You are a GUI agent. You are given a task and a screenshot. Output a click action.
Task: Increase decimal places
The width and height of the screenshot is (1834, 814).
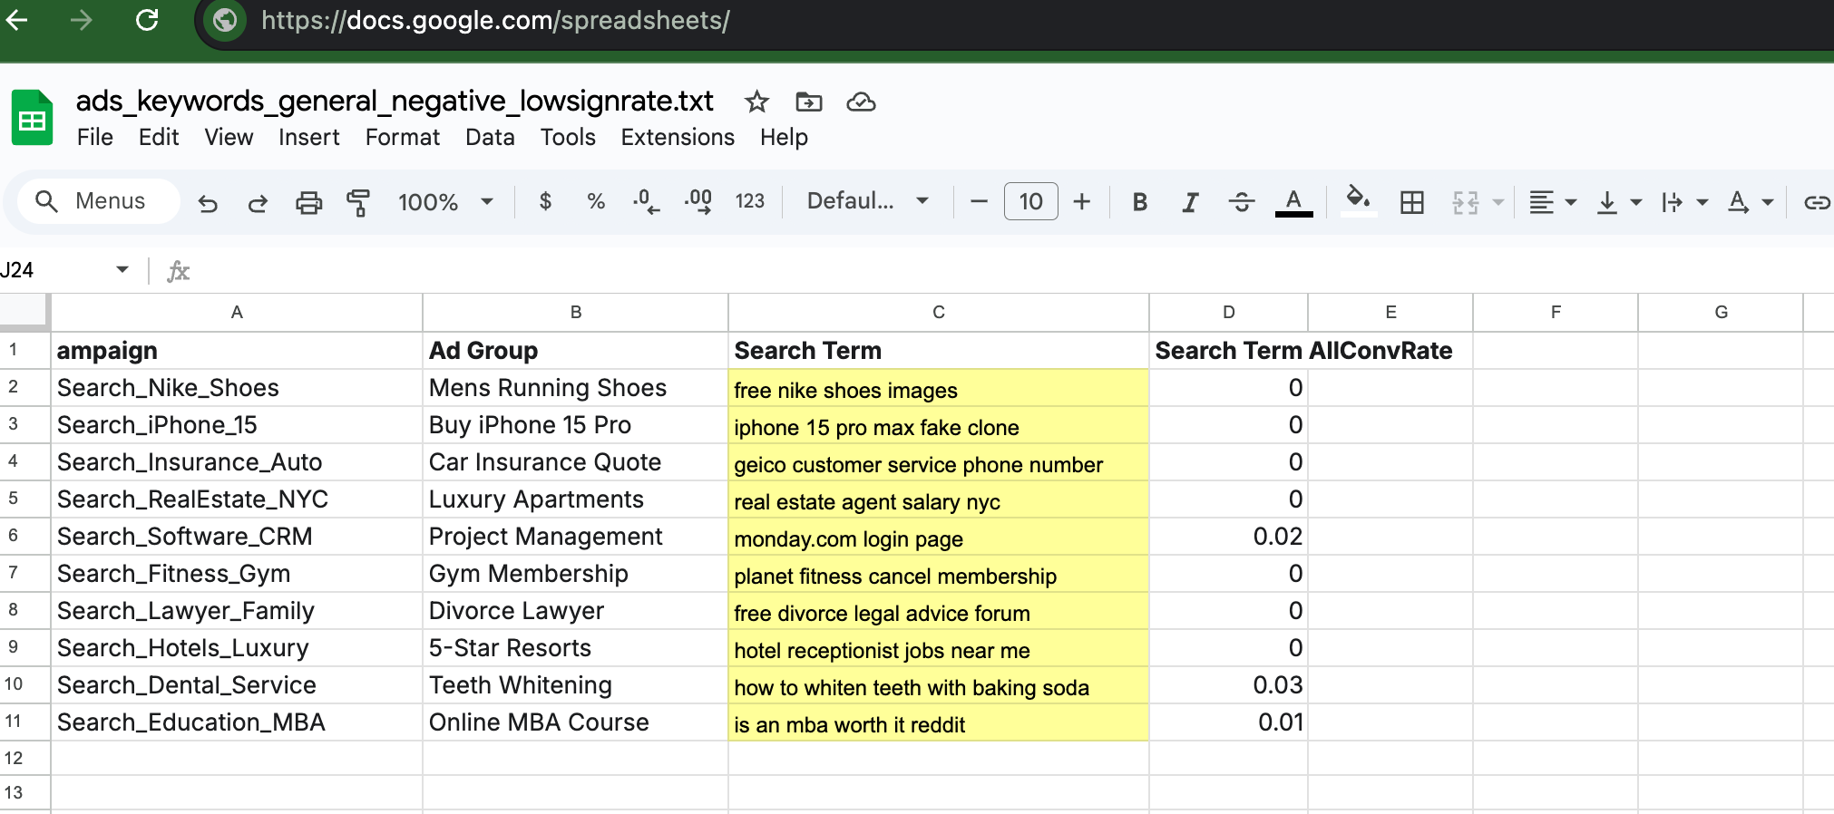coord(698,201)
